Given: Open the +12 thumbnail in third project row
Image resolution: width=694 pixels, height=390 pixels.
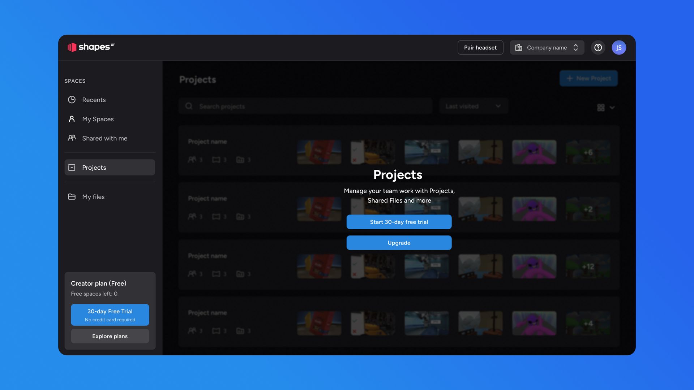Looking at the screenshot, I should click(x=588, y=266).
